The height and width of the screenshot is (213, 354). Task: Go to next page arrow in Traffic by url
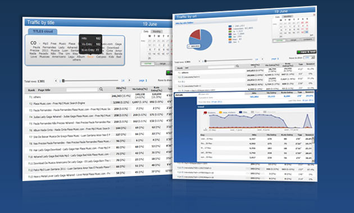262,59
